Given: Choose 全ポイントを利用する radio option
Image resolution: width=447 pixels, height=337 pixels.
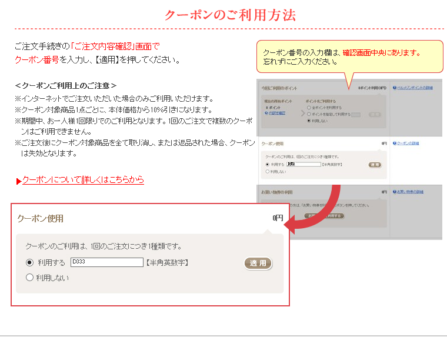Looking at the screenshot, I should (309, 108).
